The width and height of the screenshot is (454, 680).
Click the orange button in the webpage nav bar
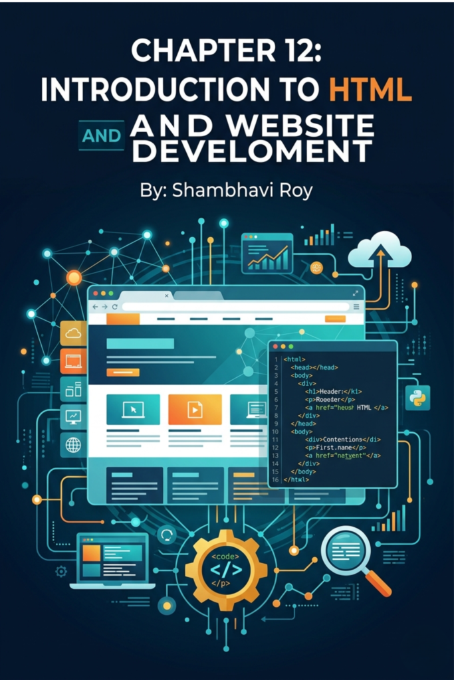335,319
